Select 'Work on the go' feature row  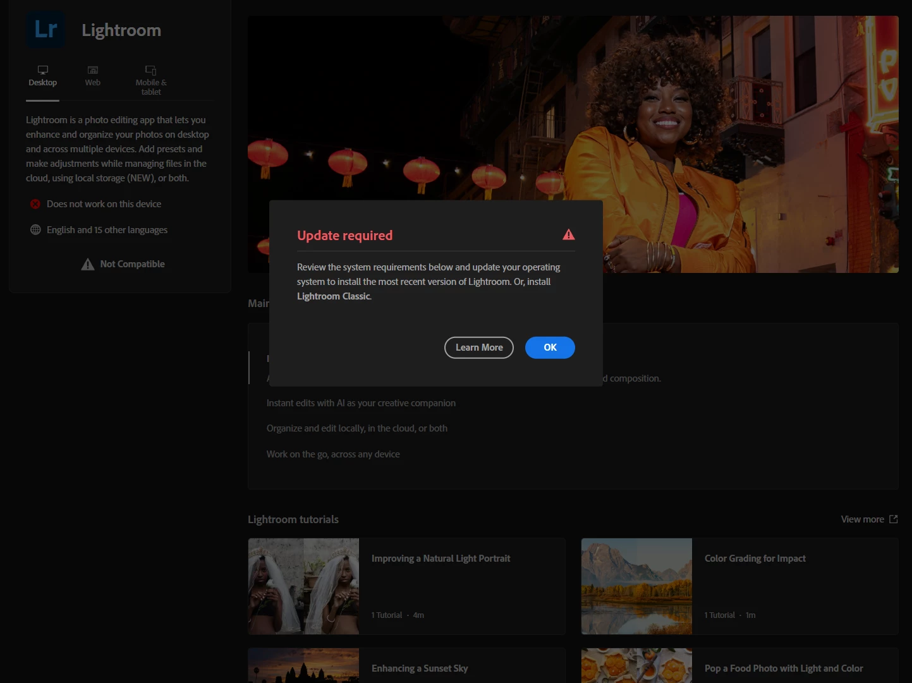[x=333, y=454]
